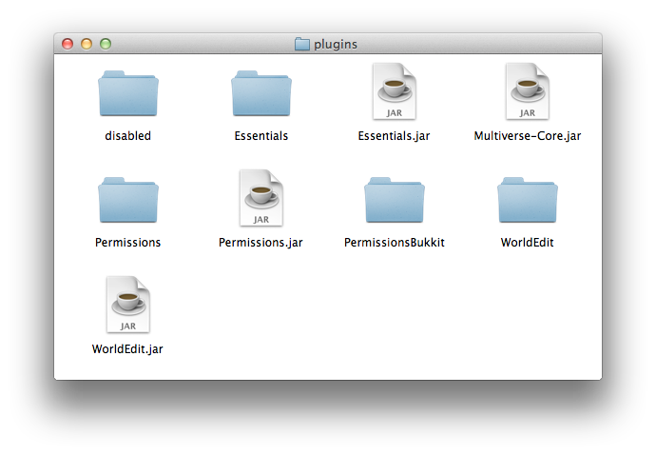This screenshot has width=656, height=455.
Task: Click the 'plugins' window title text
Action: click(336, 45)
